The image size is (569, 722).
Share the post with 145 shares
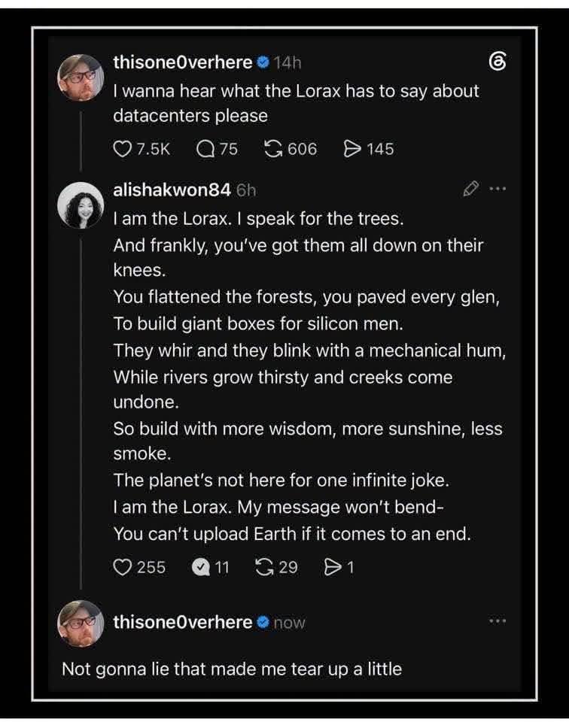coord(353,149)
